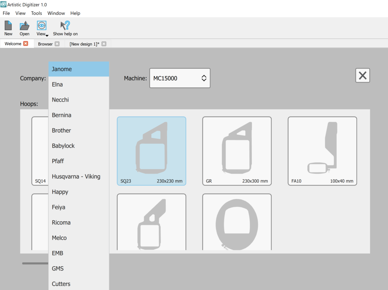Click the horizontal scrollbar below hoops
The width and height of the screenshot is (388, 290).
coord(35,263)
